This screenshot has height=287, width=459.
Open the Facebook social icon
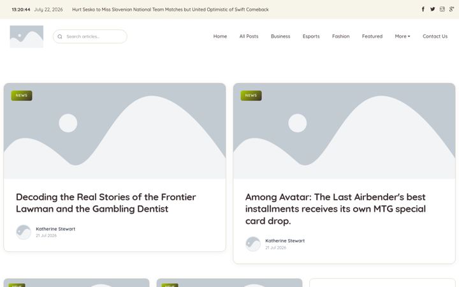423,9
